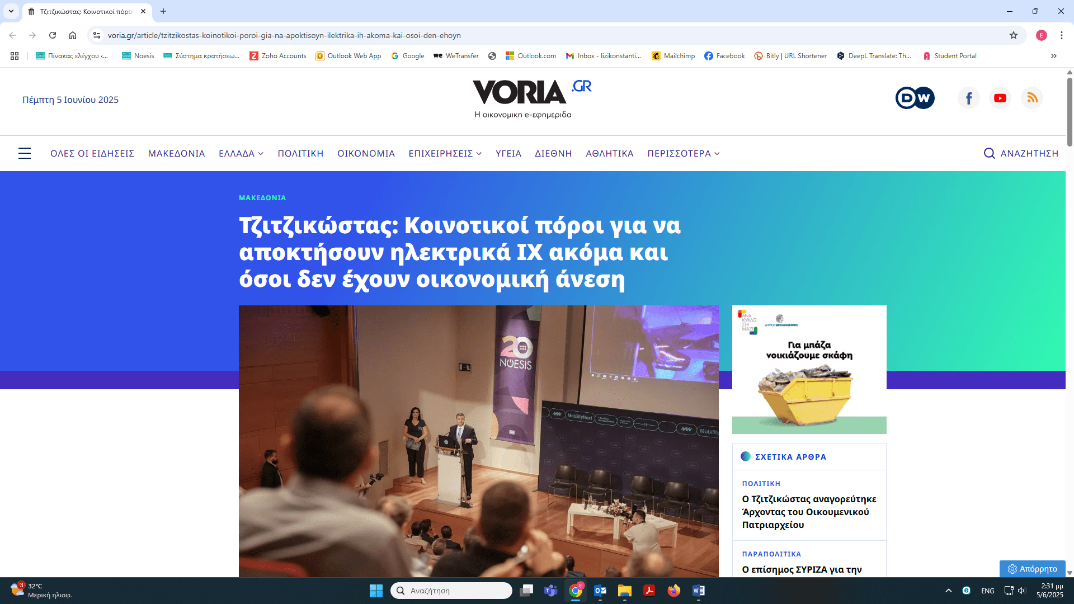Open Word from the Windows taskbar
Screen dimensions: 1074x604
[x=698, y=591]
